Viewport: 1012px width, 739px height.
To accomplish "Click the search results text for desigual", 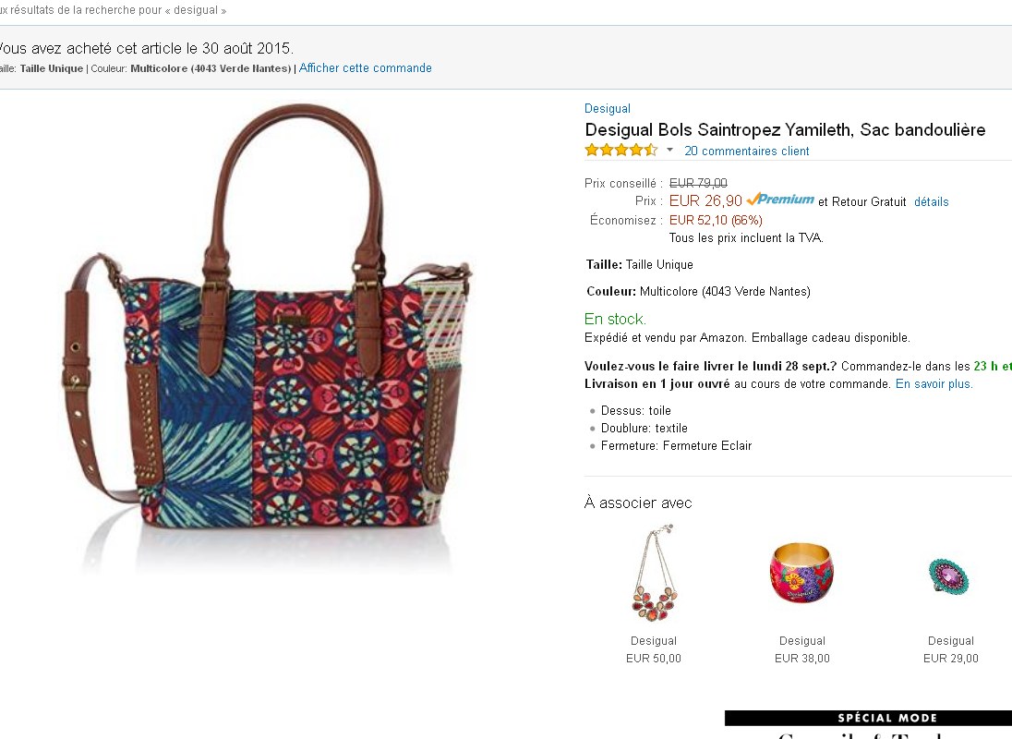I will pyautogui.click(x=114, y=11).
